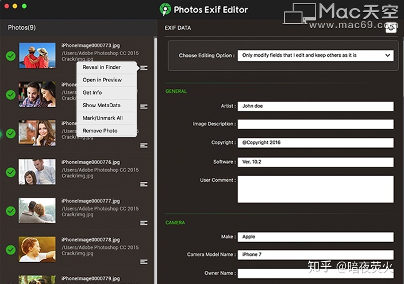Open options menu icon for iPhoneImage0000773.jpg
The width and height of the screenshot is (404, 284).
[x=144, y=68]
